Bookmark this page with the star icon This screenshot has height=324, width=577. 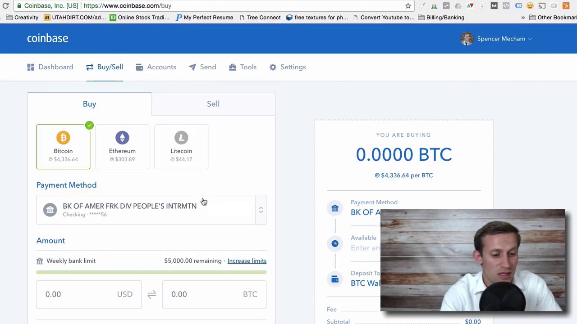[408, 6]
